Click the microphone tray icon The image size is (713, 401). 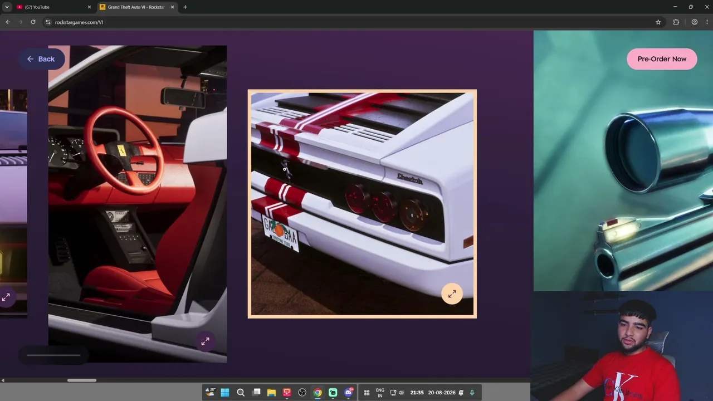click(x=472, y=393)
